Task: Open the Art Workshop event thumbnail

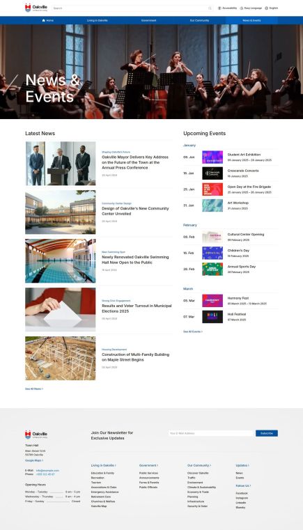Action: [212, 205]
